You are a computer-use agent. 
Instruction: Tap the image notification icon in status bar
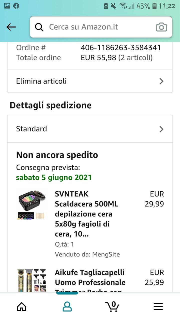click(x=7, y=6)
